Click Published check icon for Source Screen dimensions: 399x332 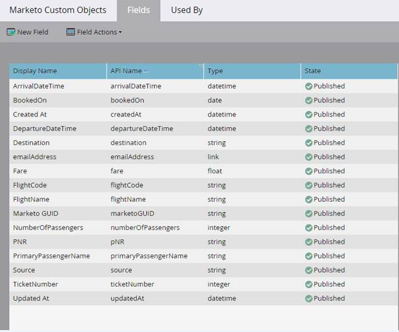[309, 270]
